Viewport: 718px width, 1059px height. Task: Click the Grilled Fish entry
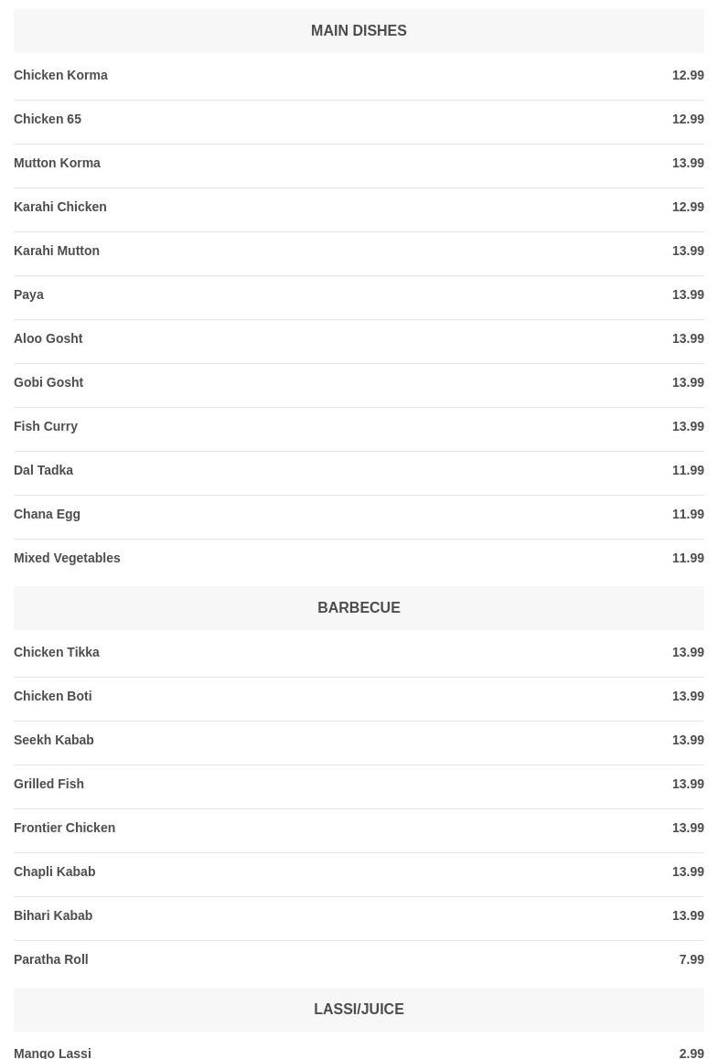(x=48, y=784)
